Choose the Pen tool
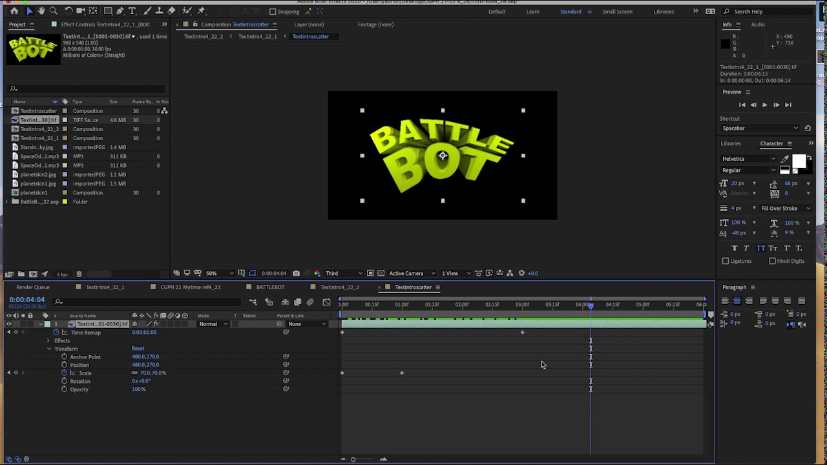Screen dimensions: 827x465 [120, 11]
